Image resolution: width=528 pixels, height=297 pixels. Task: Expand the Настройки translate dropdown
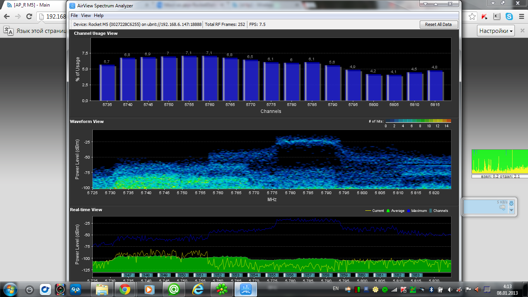pos(496,31)
